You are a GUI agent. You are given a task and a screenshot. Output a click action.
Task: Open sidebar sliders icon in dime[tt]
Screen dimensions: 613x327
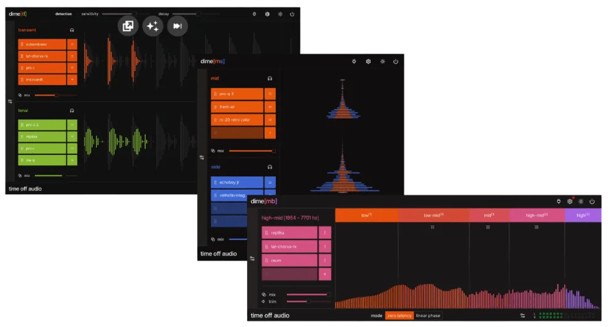[x=10, y=101]
